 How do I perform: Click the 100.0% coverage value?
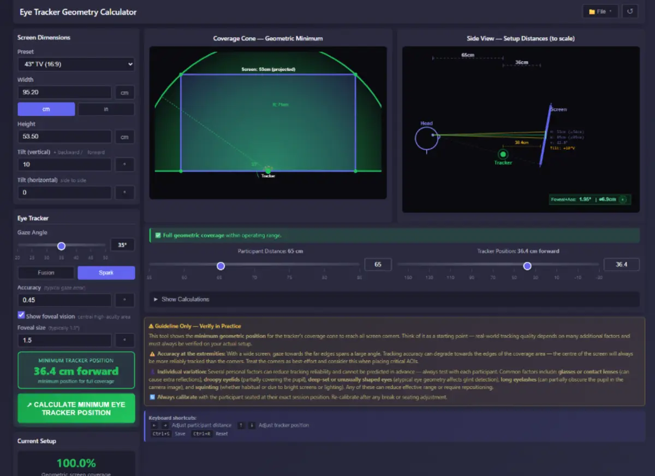click(x=76, y=463)
